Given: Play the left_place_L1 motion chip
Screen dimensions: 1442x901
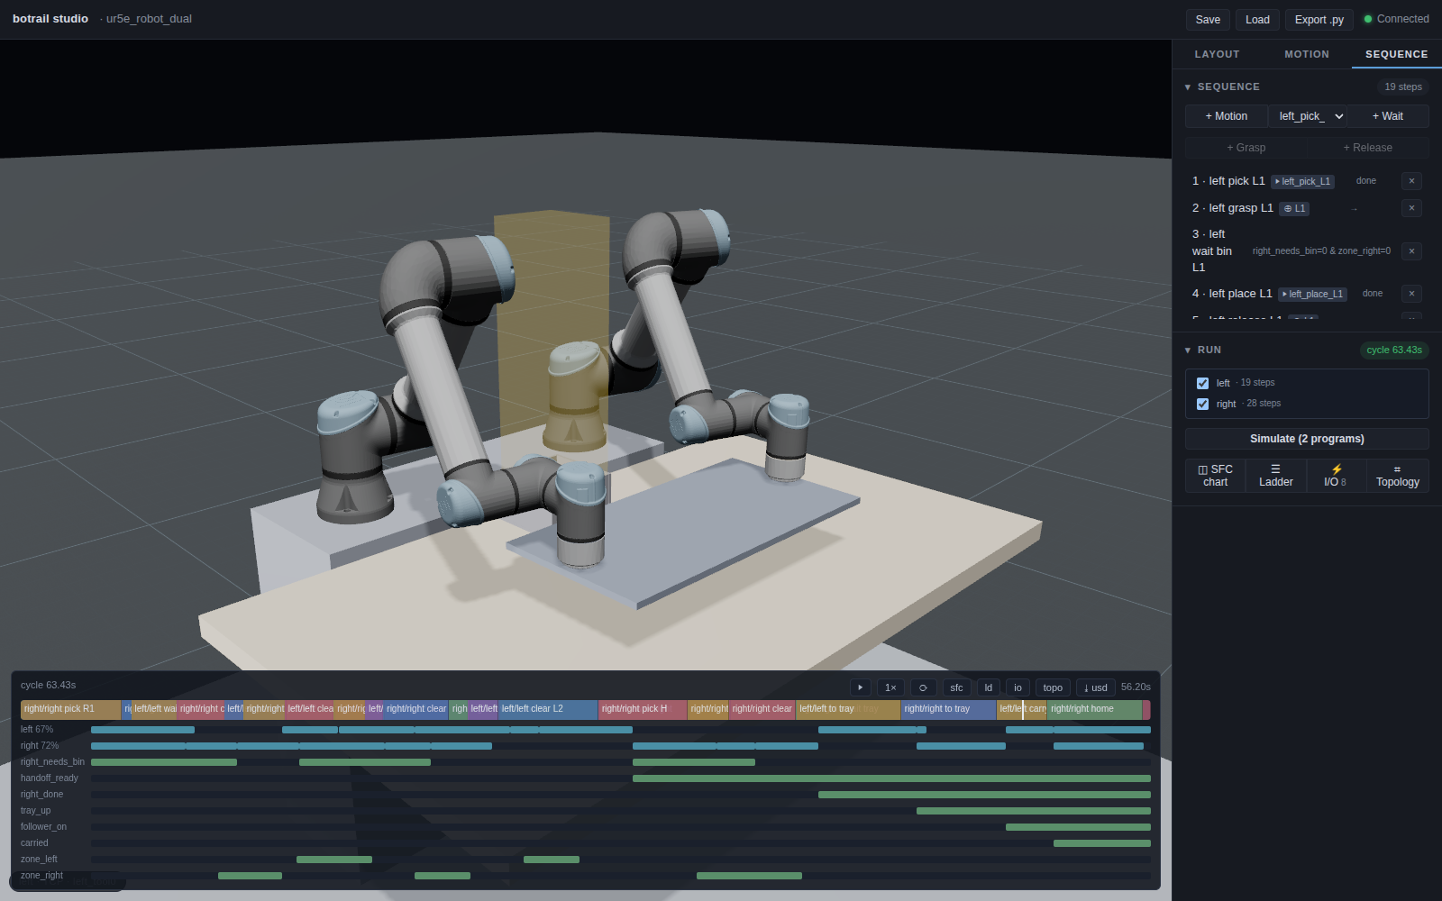Looking at the screenshot, I should [x=1312, y=294].
